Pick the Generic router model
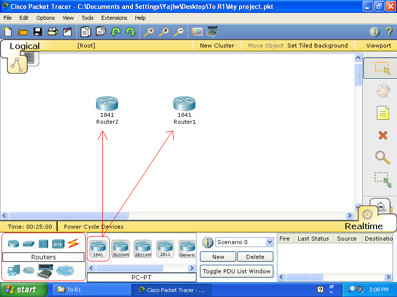The width and height of the screenshot is (397, 297). pos(187,249)
